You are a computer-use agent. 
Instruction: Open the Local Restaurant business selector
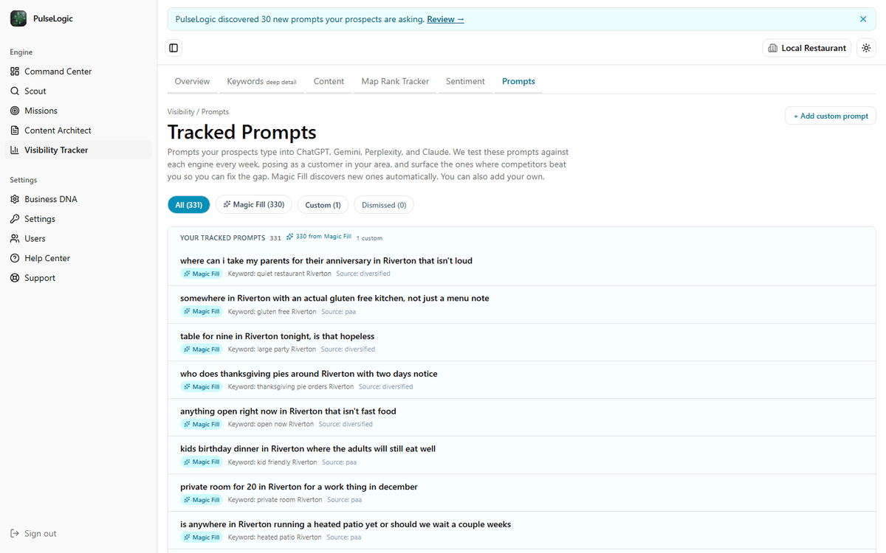click(x=807, y=48)
